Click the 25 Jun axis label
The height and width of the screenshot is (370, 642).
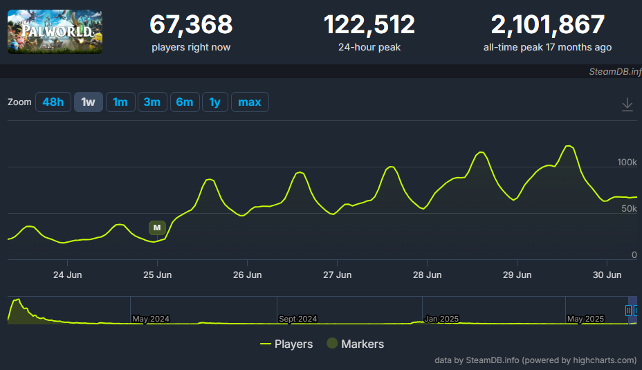tap(157, 275)
